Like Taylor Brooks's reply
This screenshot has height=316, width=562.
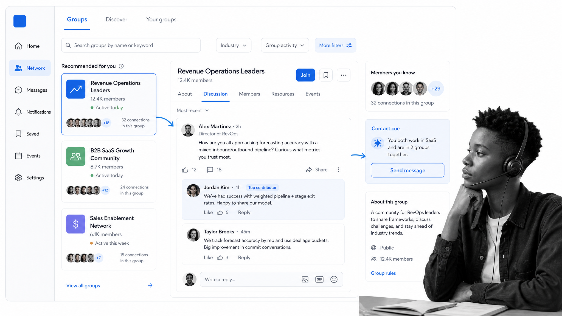pos(220,258)
